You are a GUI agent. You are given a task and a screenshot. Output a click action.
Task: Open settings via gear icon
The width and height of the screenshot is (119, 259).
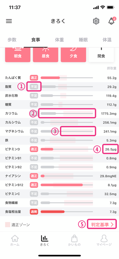96,21
